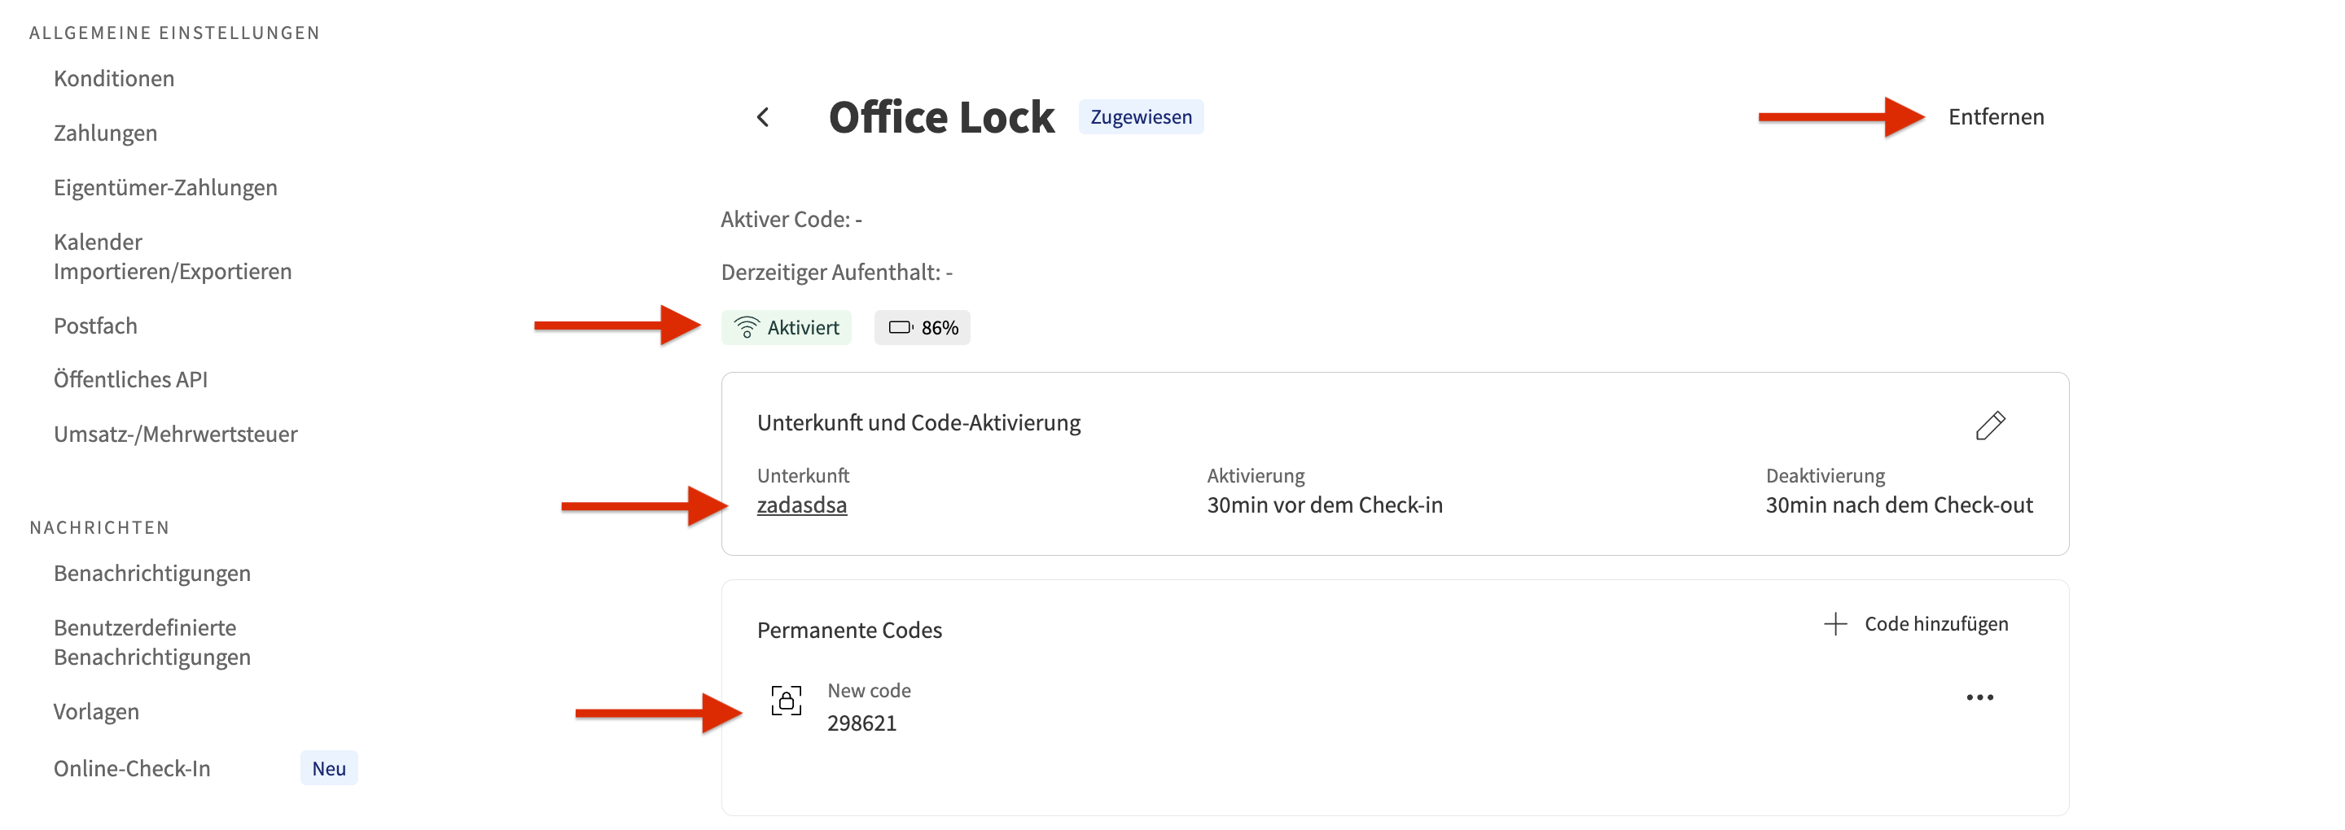Select Eigentümer-Zahlungen from the sidebar
The height and width of the screenshot is (830, 2345).
pos(165,187)
